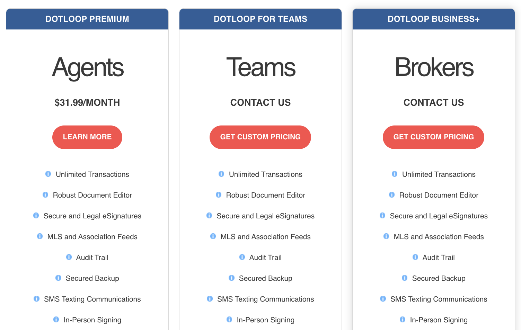This screenshot has width=521, height=330.
Task: Open info icon for Agents Robust Document Editor
Action: point(45,194)
